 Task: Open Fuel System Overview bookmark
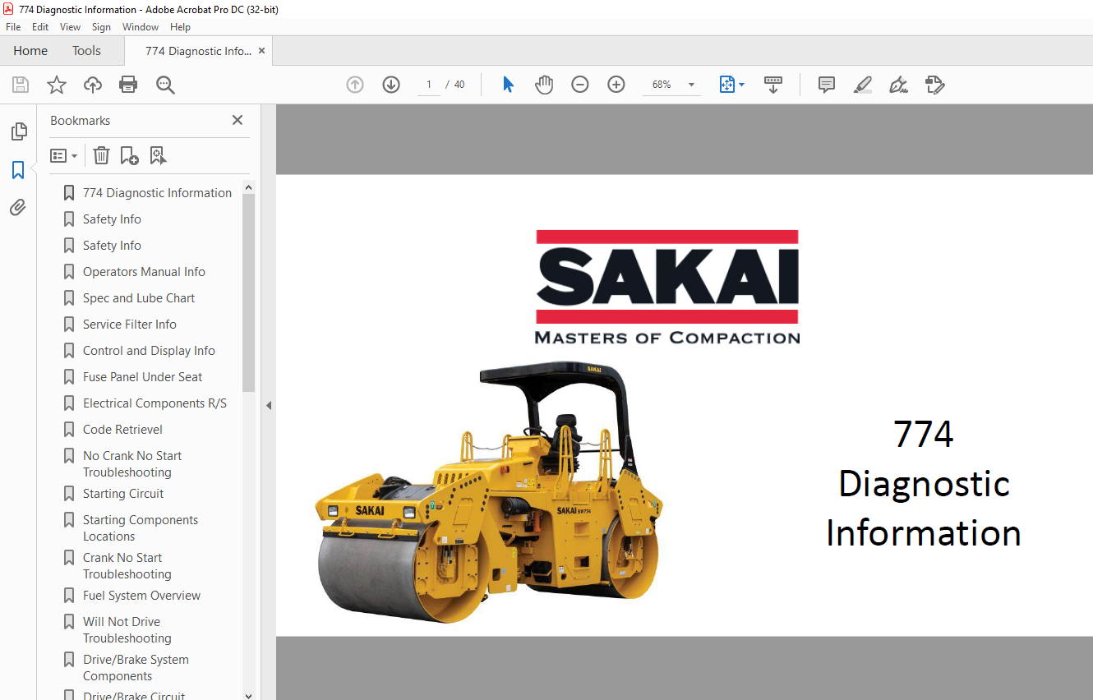pyautogui.click(x=141, y=596)
